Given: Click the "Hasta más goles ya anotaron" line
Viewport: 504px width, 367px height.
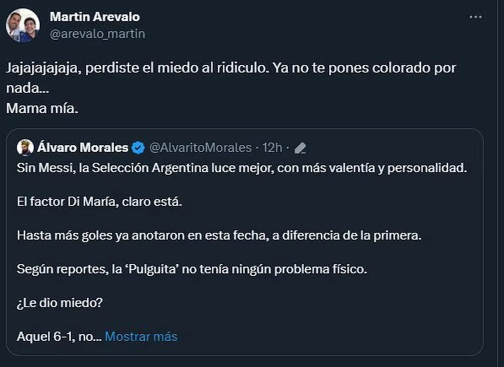Looking at the screenshot, I should (x=219, y=235).
